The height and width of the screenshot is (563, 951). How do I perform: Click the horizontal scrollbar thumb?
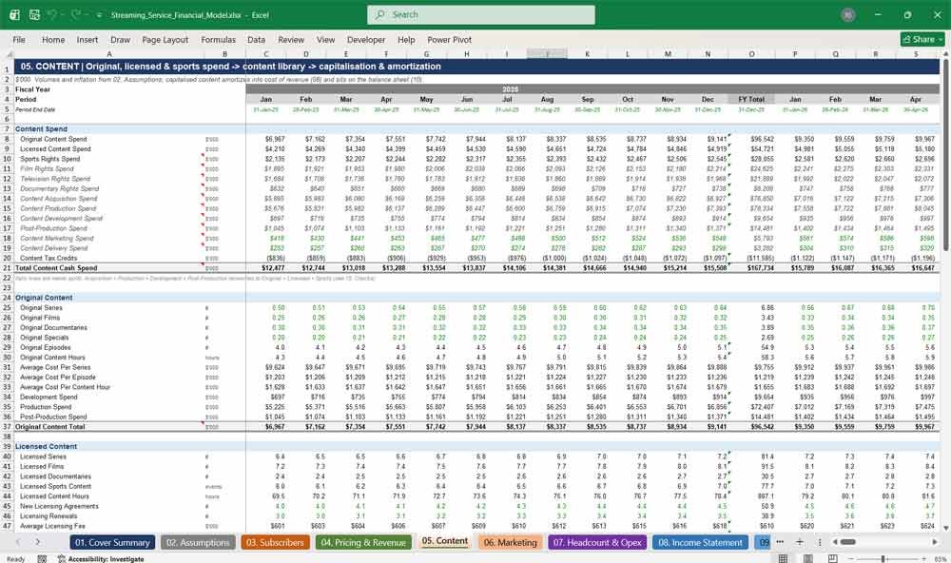coord(848,542)
